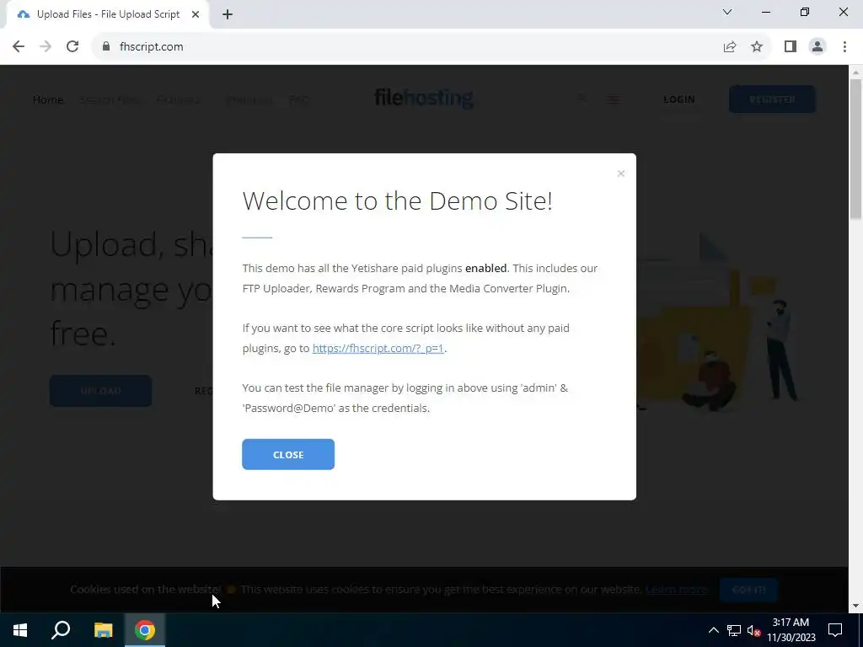Open Chrome's three-dot menu
This screenshot has width=863, height=647.
click(x=844, y=47)
